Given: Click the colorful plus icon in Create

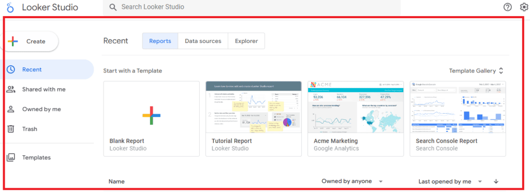Looking at the screenshot, I should [13, 41].
